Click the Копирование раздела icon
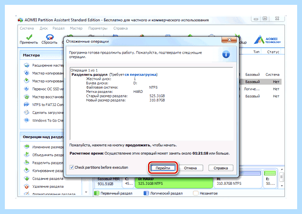302x214 pixels. click(x=27, y=171)
